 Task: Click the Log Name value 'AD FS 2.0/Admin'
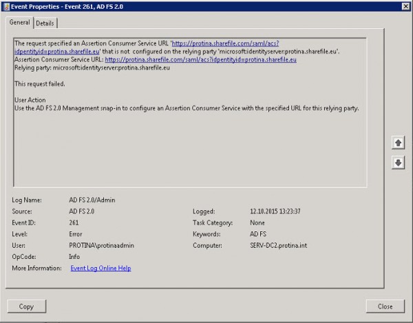pyautogui.click(x=92, y=200)
